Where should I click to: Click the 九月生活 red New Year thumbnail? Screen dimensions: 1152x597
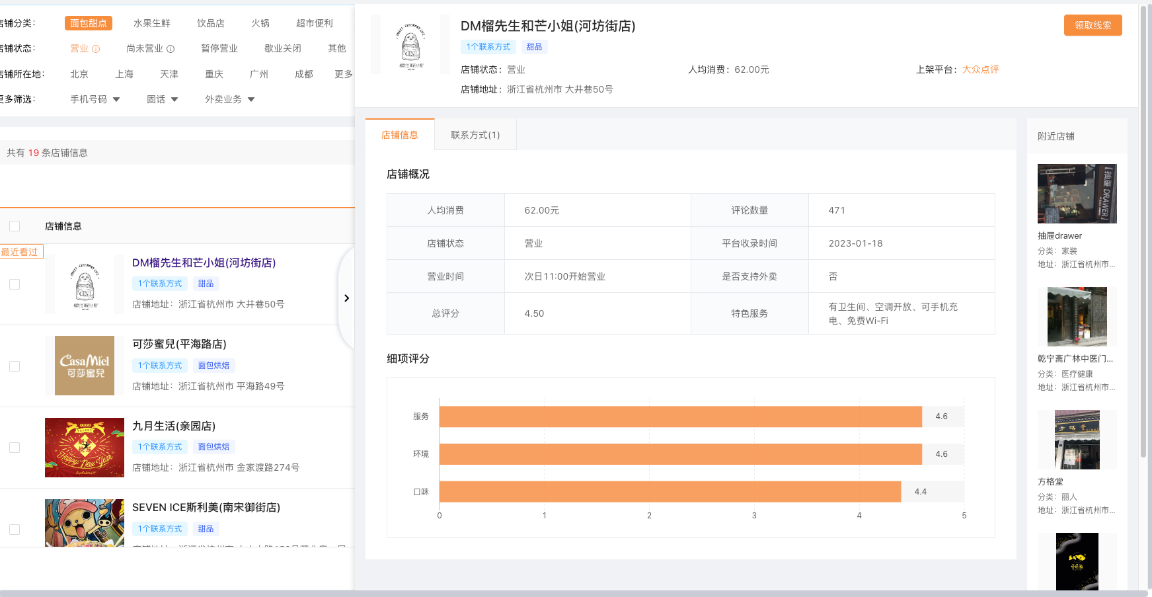pyautogui.click(x=85, y=448)
